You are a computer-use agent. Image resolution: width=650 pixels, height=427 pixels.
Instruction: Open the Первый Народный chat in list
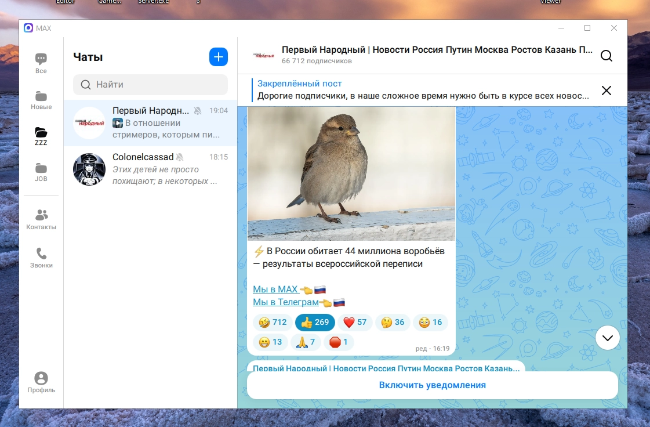pos(151,123)
